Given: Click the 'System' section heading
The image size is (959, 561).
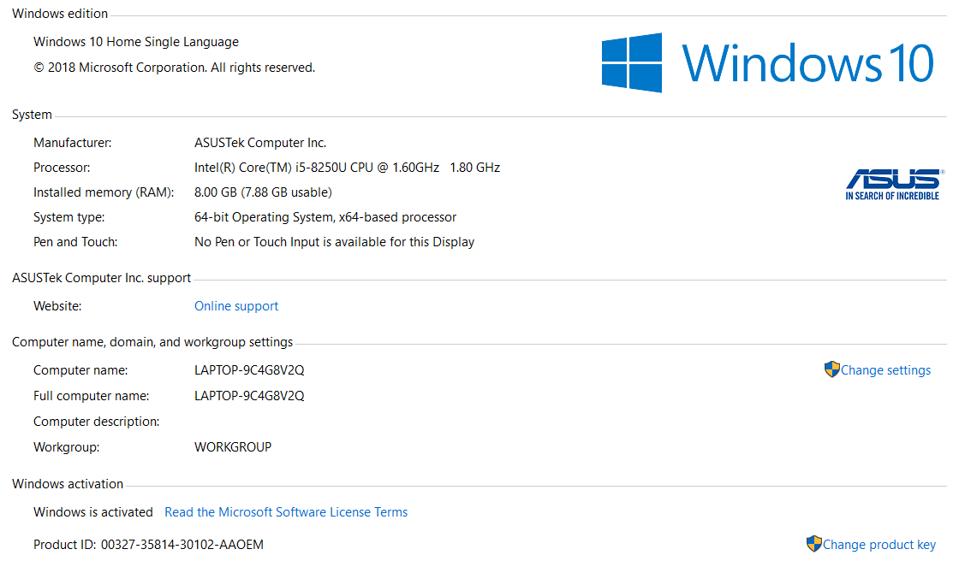Looking at the screenshot, I should [x=32, y=115].
